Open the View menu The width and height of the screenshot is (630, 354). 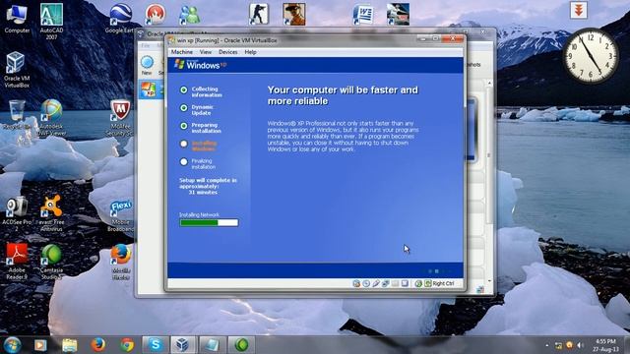(x=206, y=52)
